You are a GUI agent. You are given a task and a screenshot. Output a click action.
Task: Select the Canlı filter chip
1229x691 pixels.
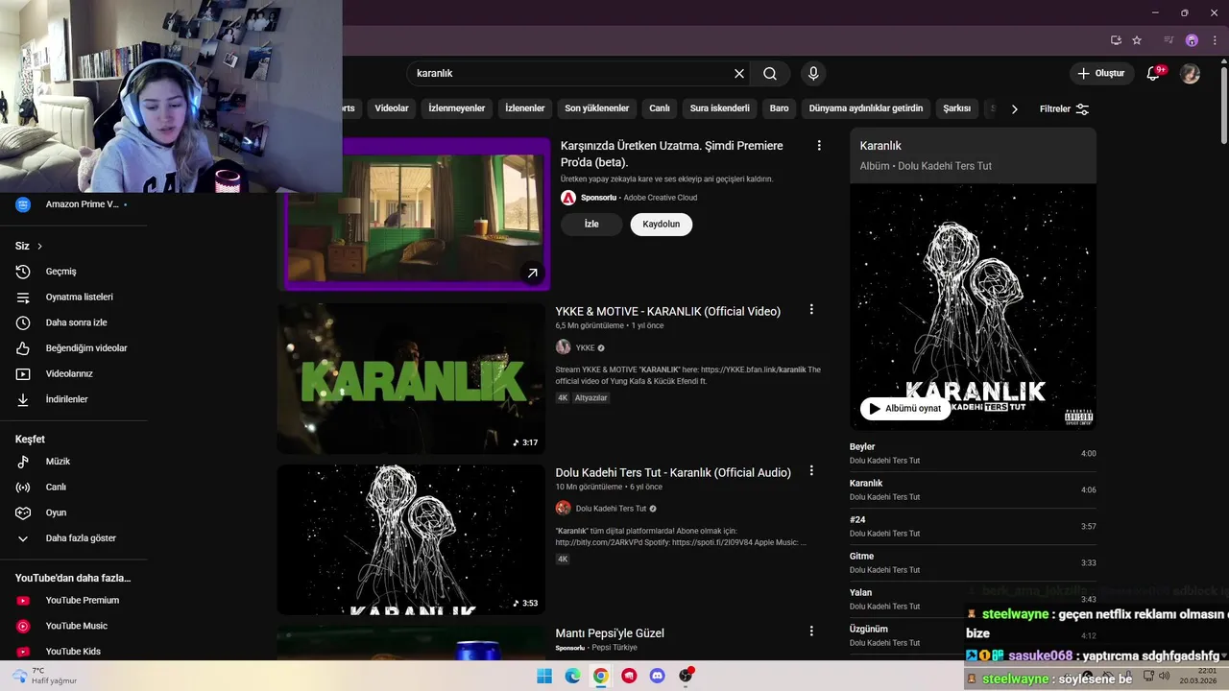coord(660,108)
